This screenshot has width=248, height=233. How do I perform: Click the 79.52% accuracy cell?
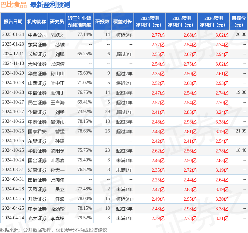pos(85,218)
